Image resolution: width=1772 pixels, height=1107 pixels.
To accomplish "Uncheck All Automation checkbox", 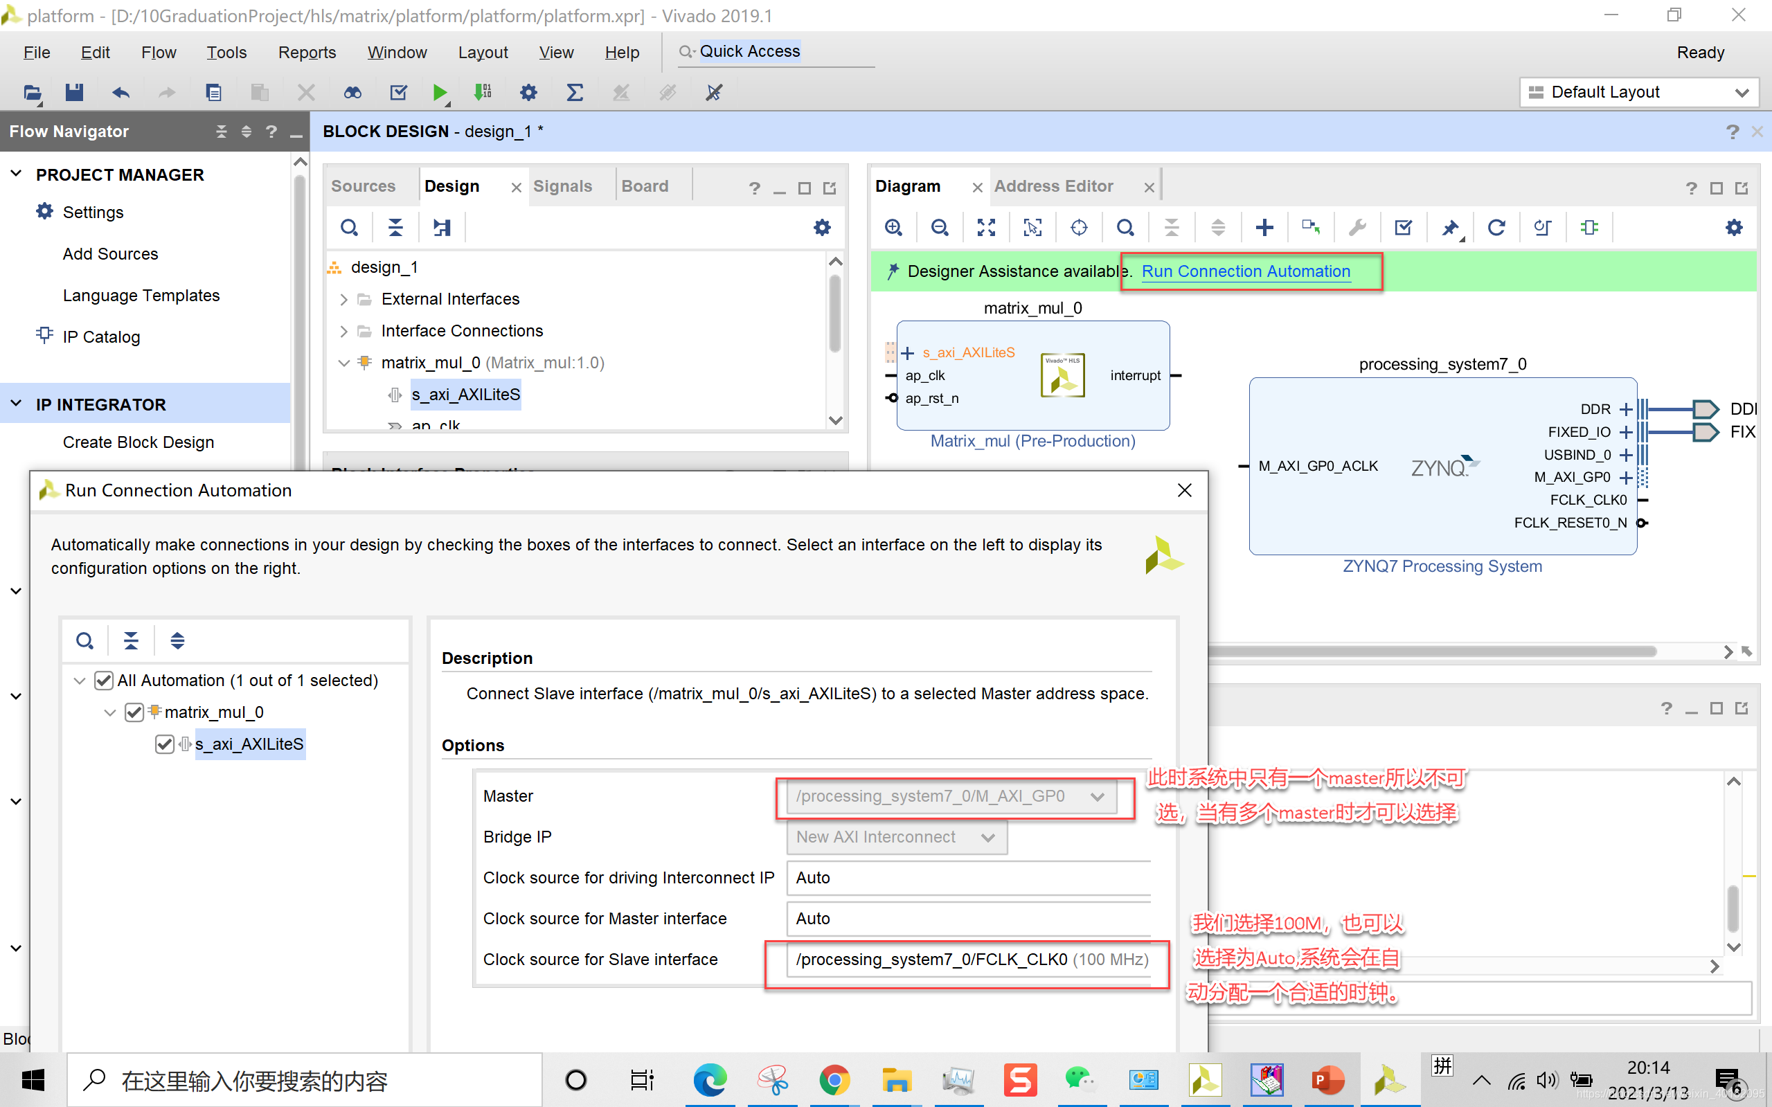I will coord(104,680).
